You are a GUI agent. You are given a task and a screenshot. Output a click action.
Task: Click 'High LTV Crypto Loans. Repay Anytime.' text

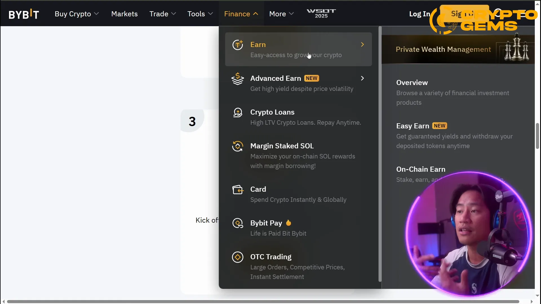(305, 123)
